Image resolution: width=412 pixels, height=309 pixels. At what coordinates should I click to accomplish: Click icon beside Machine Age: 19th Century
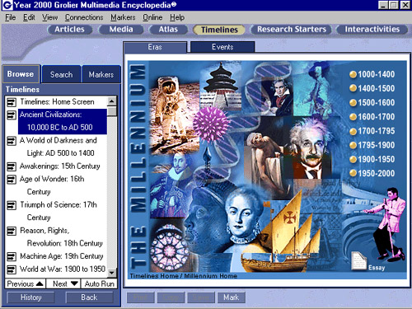tap(12, 256)
